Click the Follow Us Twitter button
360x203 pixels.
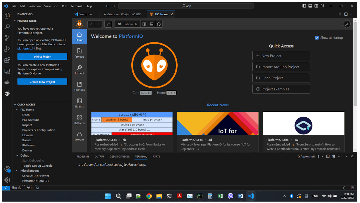point(127,24)
